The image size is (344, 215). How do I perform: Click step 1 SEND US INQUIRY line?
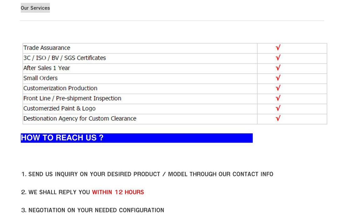pyautogui.click(x=147, y=174)
